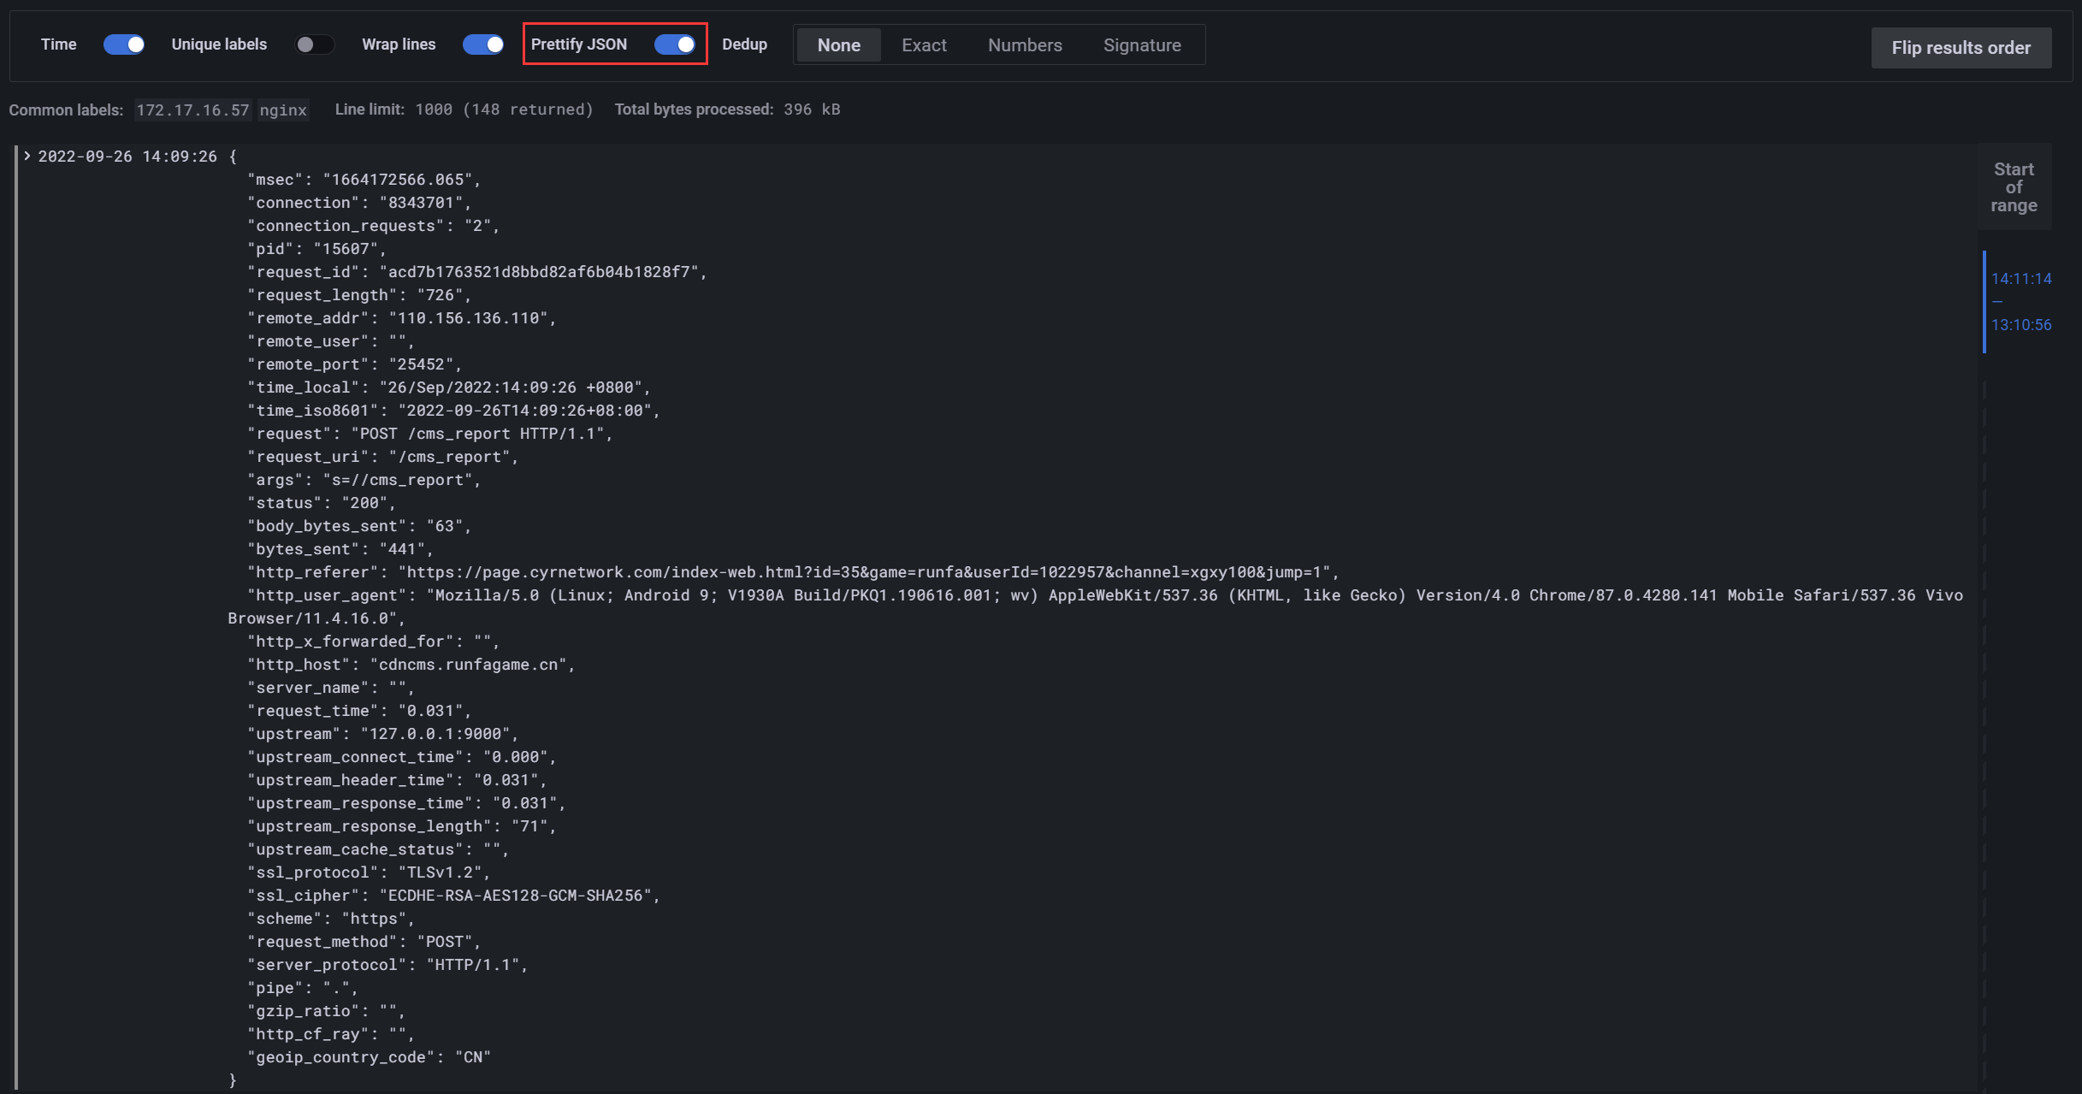Click the ssl_cipher value ECDHE-RSA-AES128-GCM-SHA256
The width and height of the screenshot is (2082, 1094).
515,896
